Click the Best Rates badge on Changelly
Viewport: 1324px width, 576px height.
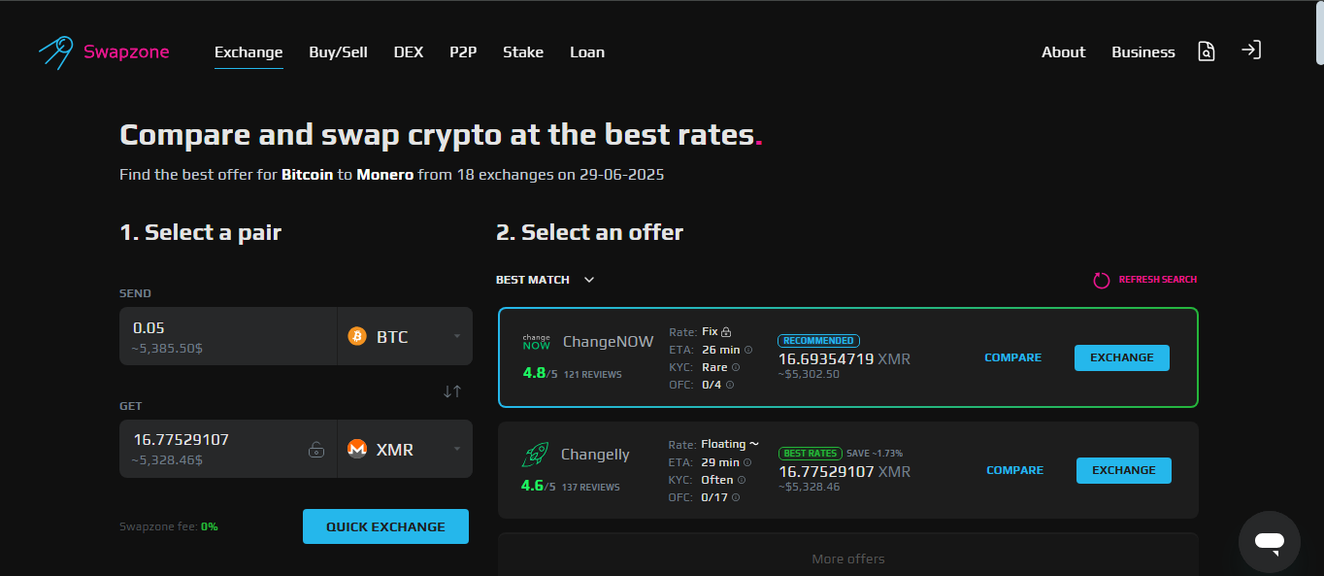click(810, 454)
